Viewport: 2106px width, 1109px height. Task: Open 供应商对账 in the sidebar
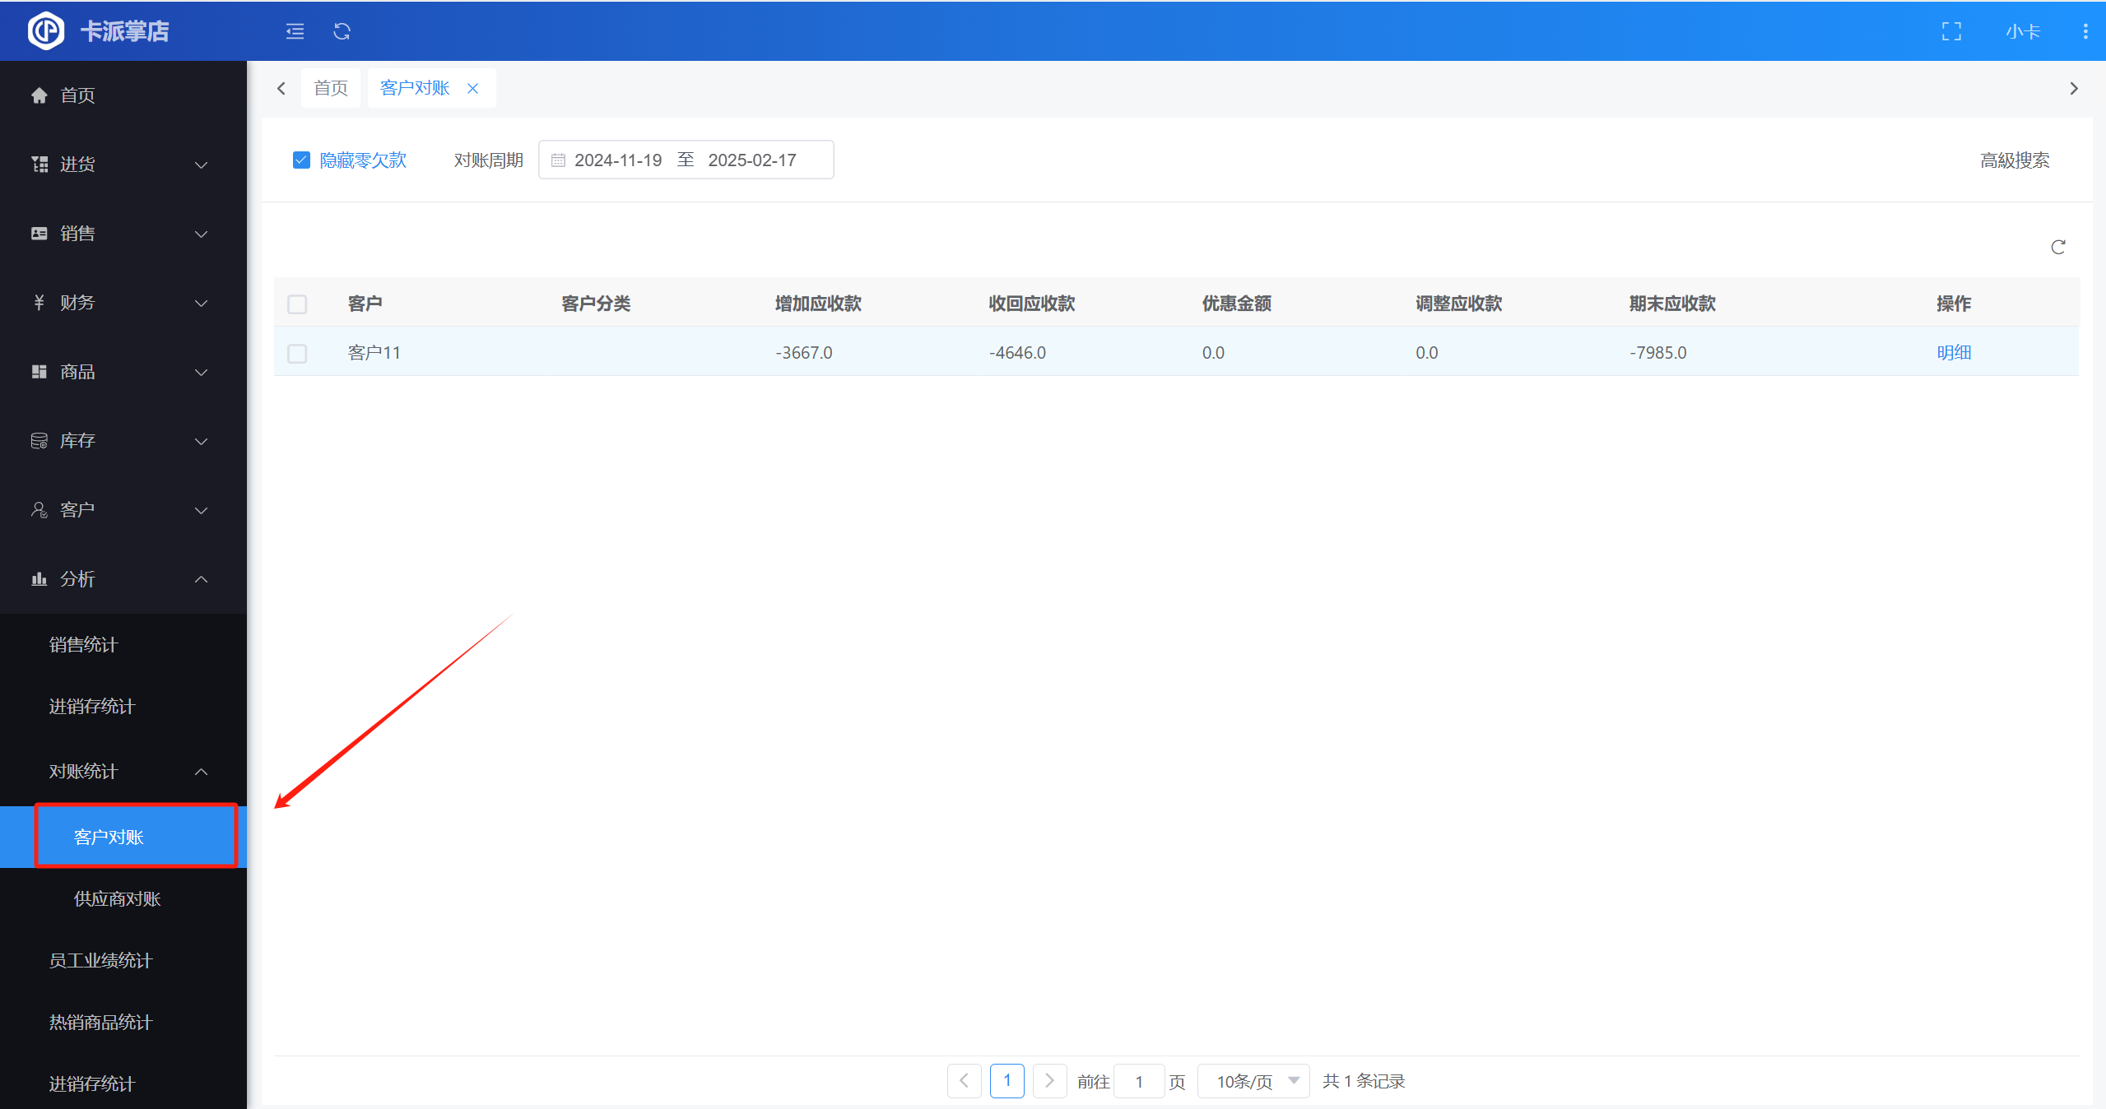pyautogui.click(x=117, y=898)
